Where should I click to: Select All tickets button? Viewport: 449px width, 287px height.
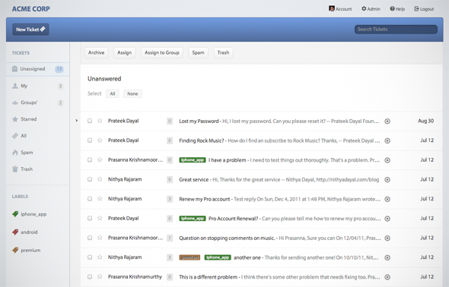click(113, 93)
